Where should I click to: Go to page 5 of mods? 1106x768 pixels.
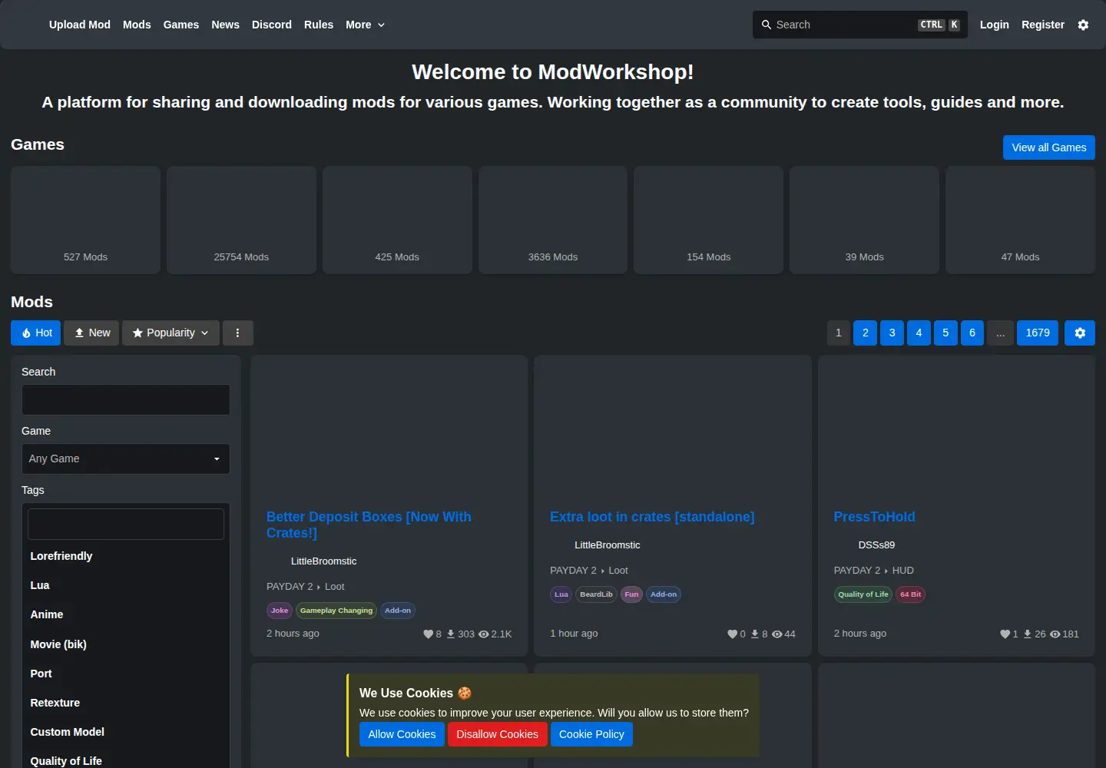[x=945, y=333]
